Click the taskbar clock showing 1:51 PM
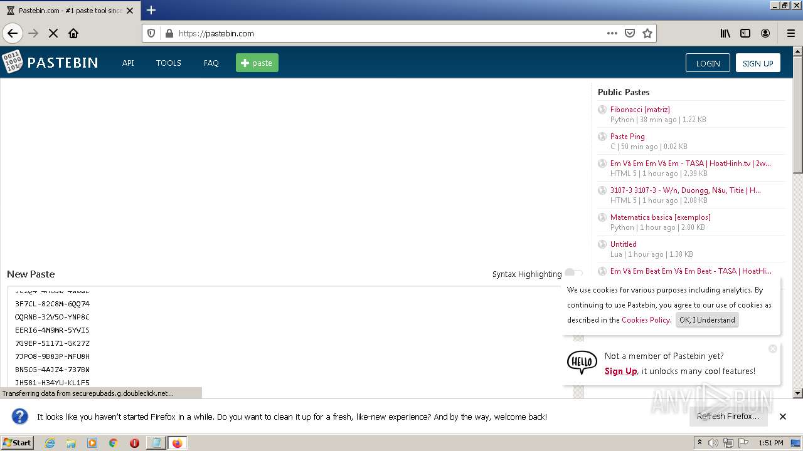This screenshot has height=451, width=803. pos(771,443)
